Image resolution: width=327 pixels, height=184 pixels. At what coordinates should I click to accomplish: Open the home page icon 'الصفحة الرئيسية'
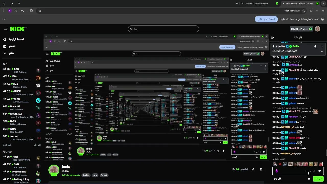click(5, 39)
